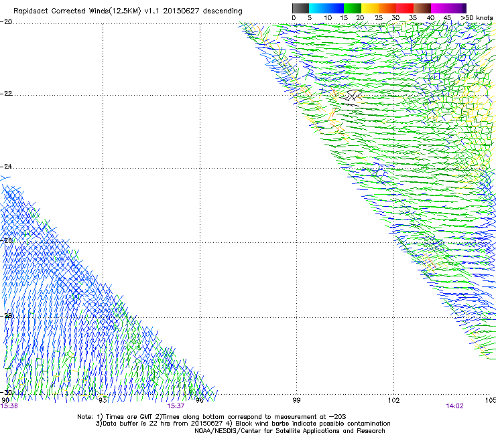Click the brown 35-40 knots legend segment
Image resolution: width=496 pixels, height=435 pixels.
point(422,8)
